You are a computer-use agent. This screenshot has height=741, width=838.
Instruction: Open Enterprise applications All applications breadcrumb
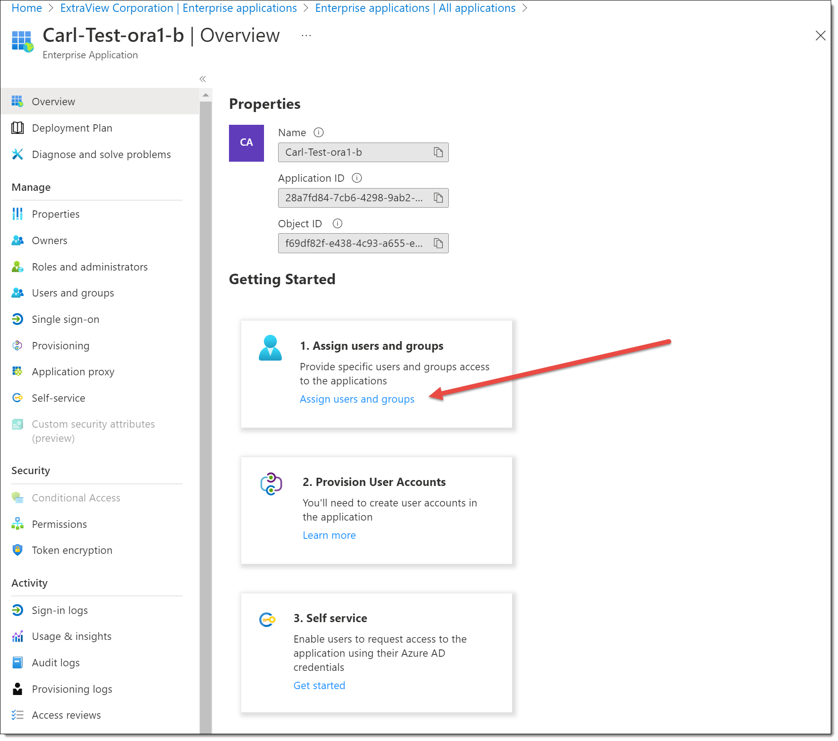pyautogui.click(x=415, y=8)
